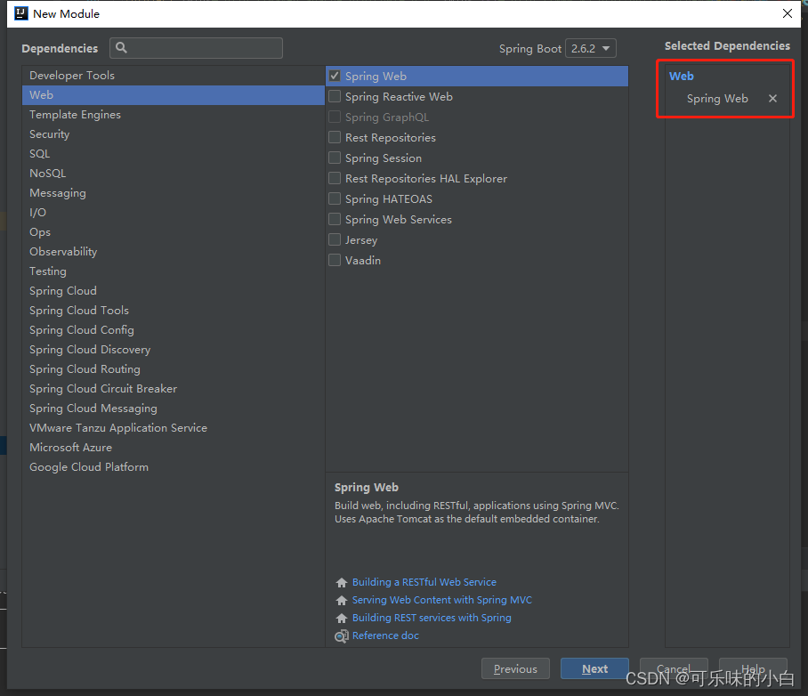Image resolution: width=808 pixels, height=696 pixels.
Task: Enable Rest Repositories HAL Explorer checkbox
Action: pos(335,178)
